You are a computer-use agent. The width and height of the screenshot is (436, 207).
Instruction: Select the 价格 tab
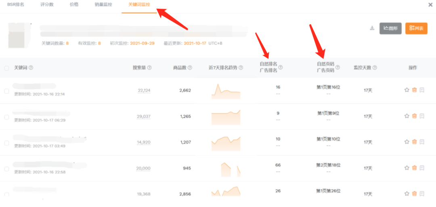coord(74,4)
